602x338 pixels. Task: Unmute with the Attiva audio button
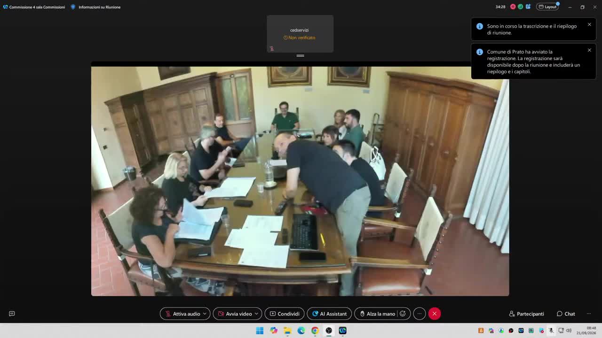coord(182,314)
